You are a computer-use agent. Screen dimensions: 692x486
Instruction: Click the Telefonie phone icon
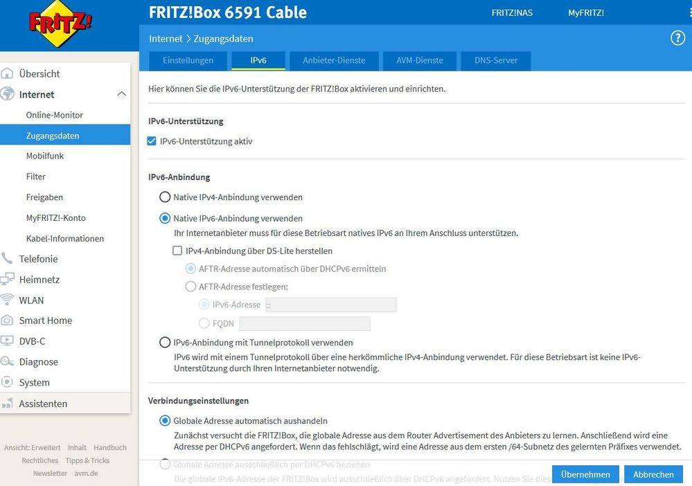(8, 259)
